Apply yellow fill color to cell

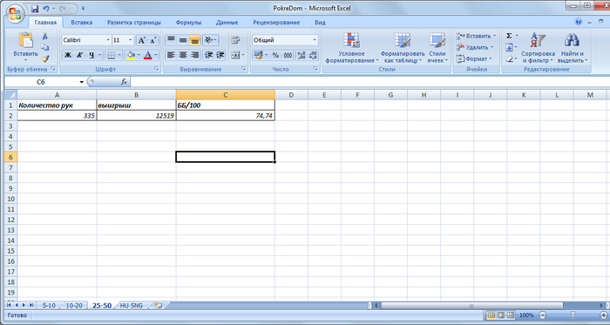coord(131,55)
